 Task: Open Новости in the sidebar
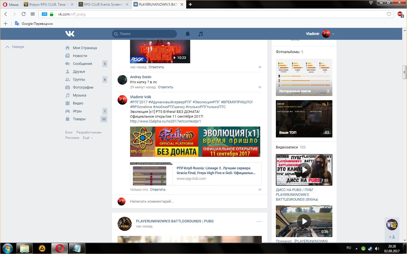[80, 56]
